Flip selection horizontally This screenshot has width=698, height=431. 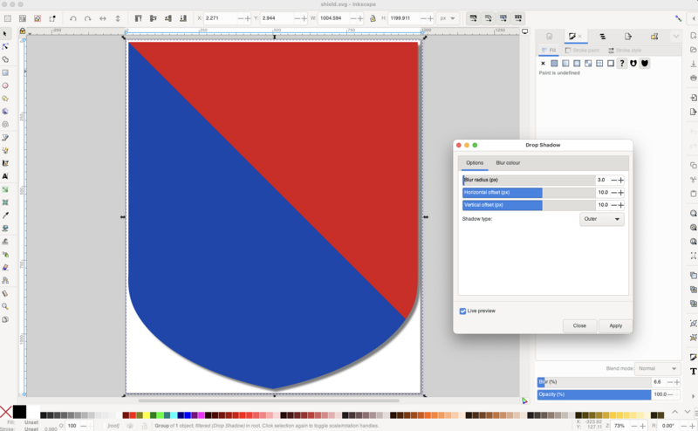(103, 18)
